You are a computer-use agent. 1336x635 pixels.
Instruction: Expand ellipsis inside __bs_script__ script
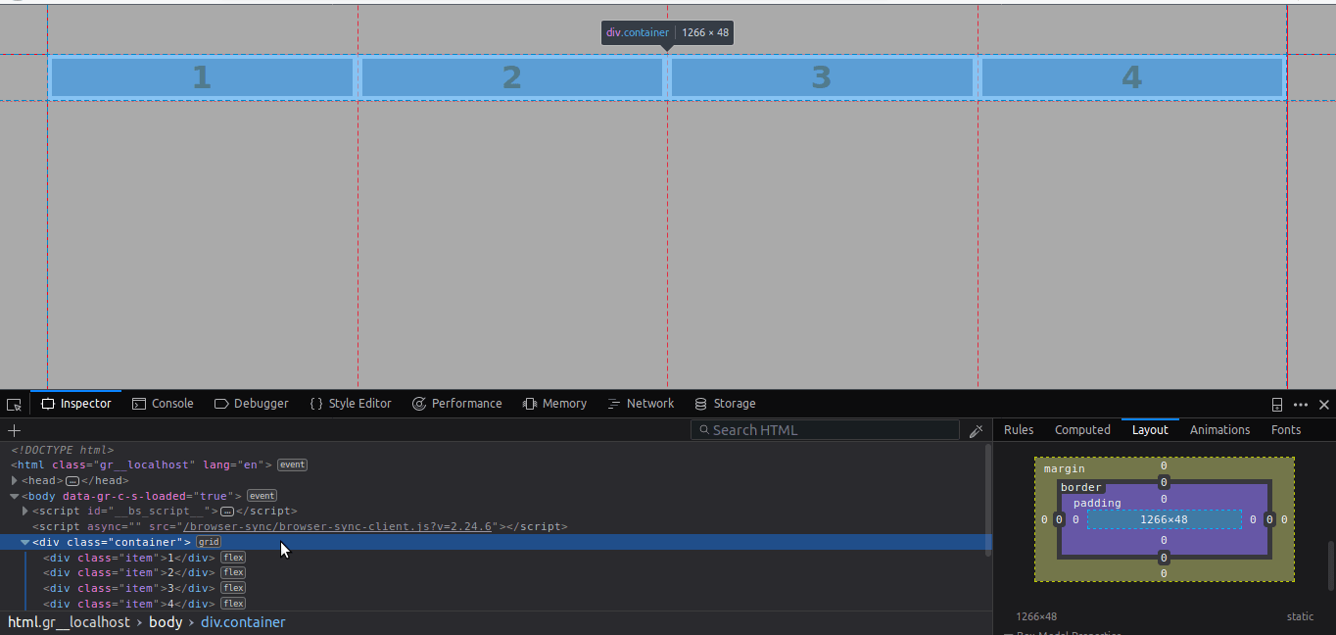pos(227,512)
